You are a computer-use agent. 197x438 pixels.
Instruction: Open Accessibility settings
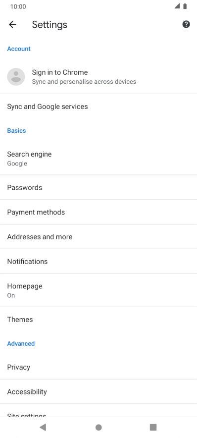pos(98,391)
